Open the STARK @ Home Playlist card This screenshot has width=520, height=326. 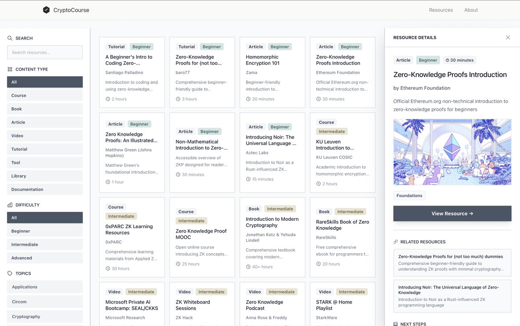[342, 304]
